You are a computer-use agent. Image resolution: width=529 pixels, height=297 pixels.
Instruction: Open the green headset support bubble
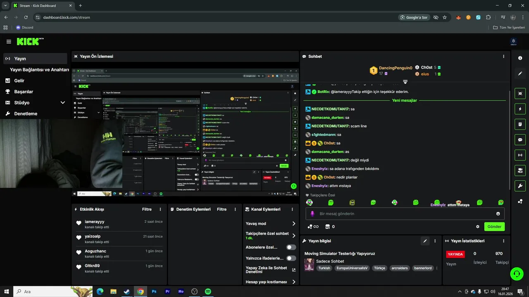[516, 273]
